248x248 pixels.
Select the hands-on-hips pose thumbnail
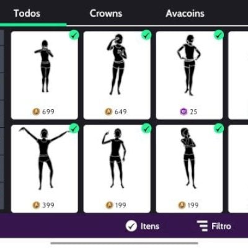click(189, 75)
